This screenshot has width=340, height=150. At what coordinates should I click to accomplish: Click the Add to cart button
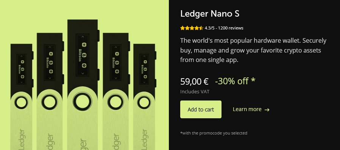point(201,109)
